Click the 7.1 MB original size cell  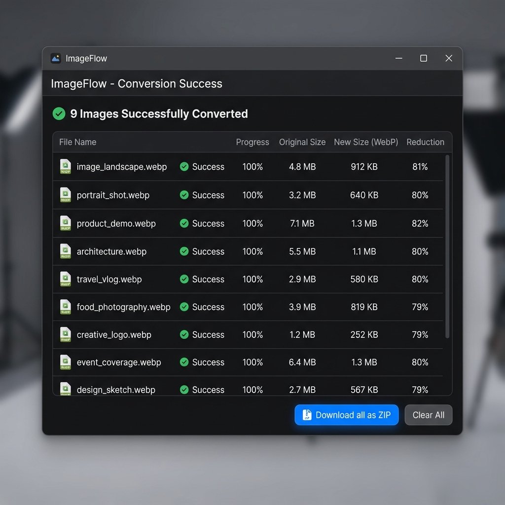click(x=302, y=223)
